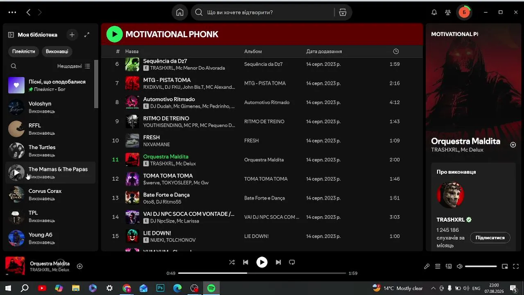Add now-playing Orquestra Maldita to liked songs
Image resolution: width=524 pixels, height=295 pixels.
point(80,266)
